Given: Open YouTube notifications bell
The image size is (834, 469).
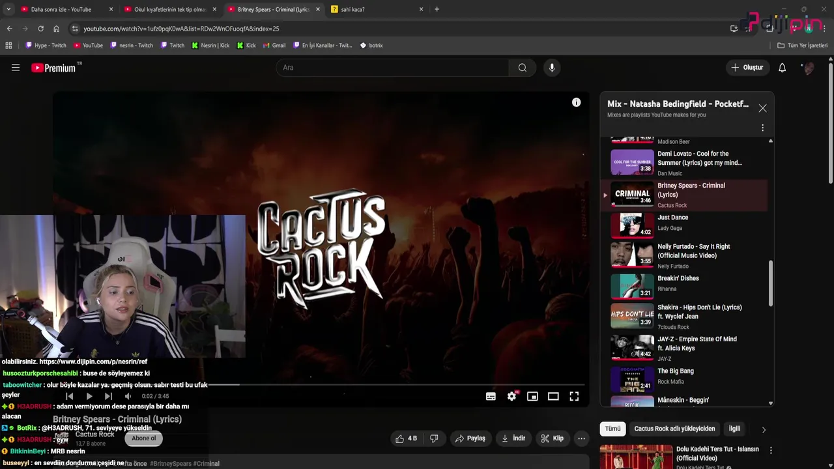Looking at the screenshot, I should 783,68.
